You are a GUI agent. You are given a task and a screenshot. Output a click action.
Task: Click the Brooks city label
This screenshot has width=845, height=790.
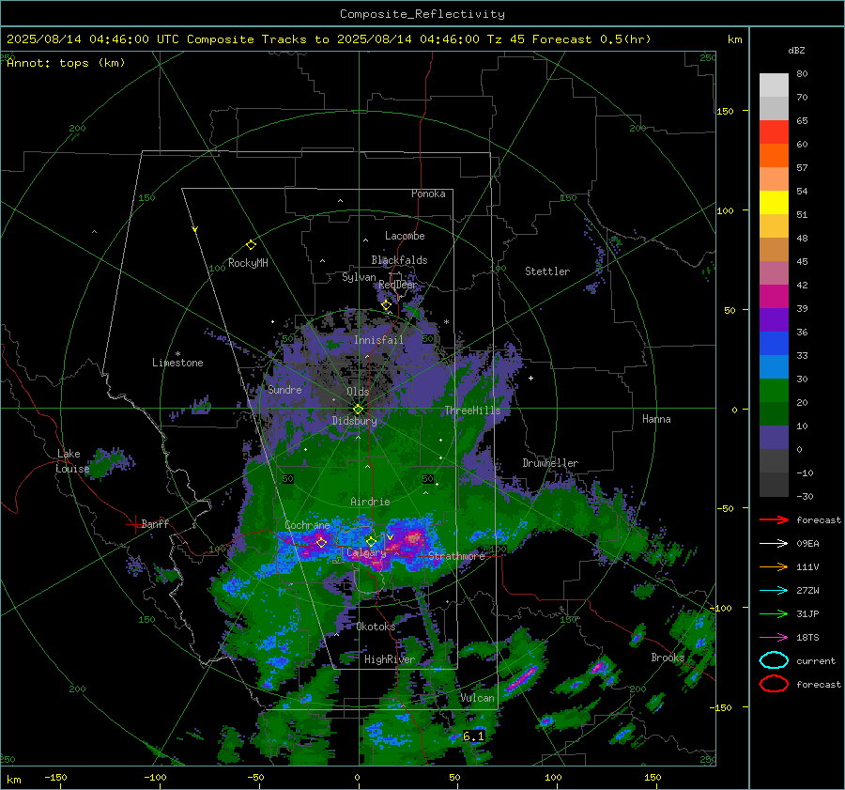pos(668,658)
